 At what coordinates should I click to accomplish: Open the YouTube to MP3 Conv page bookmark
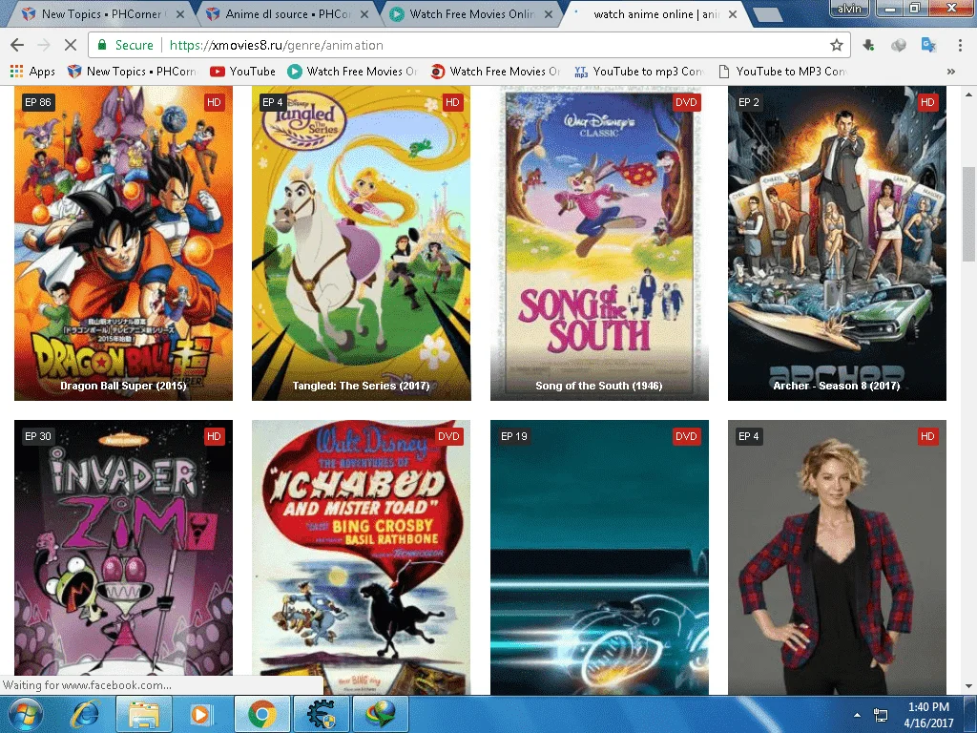tap(782, 71)
